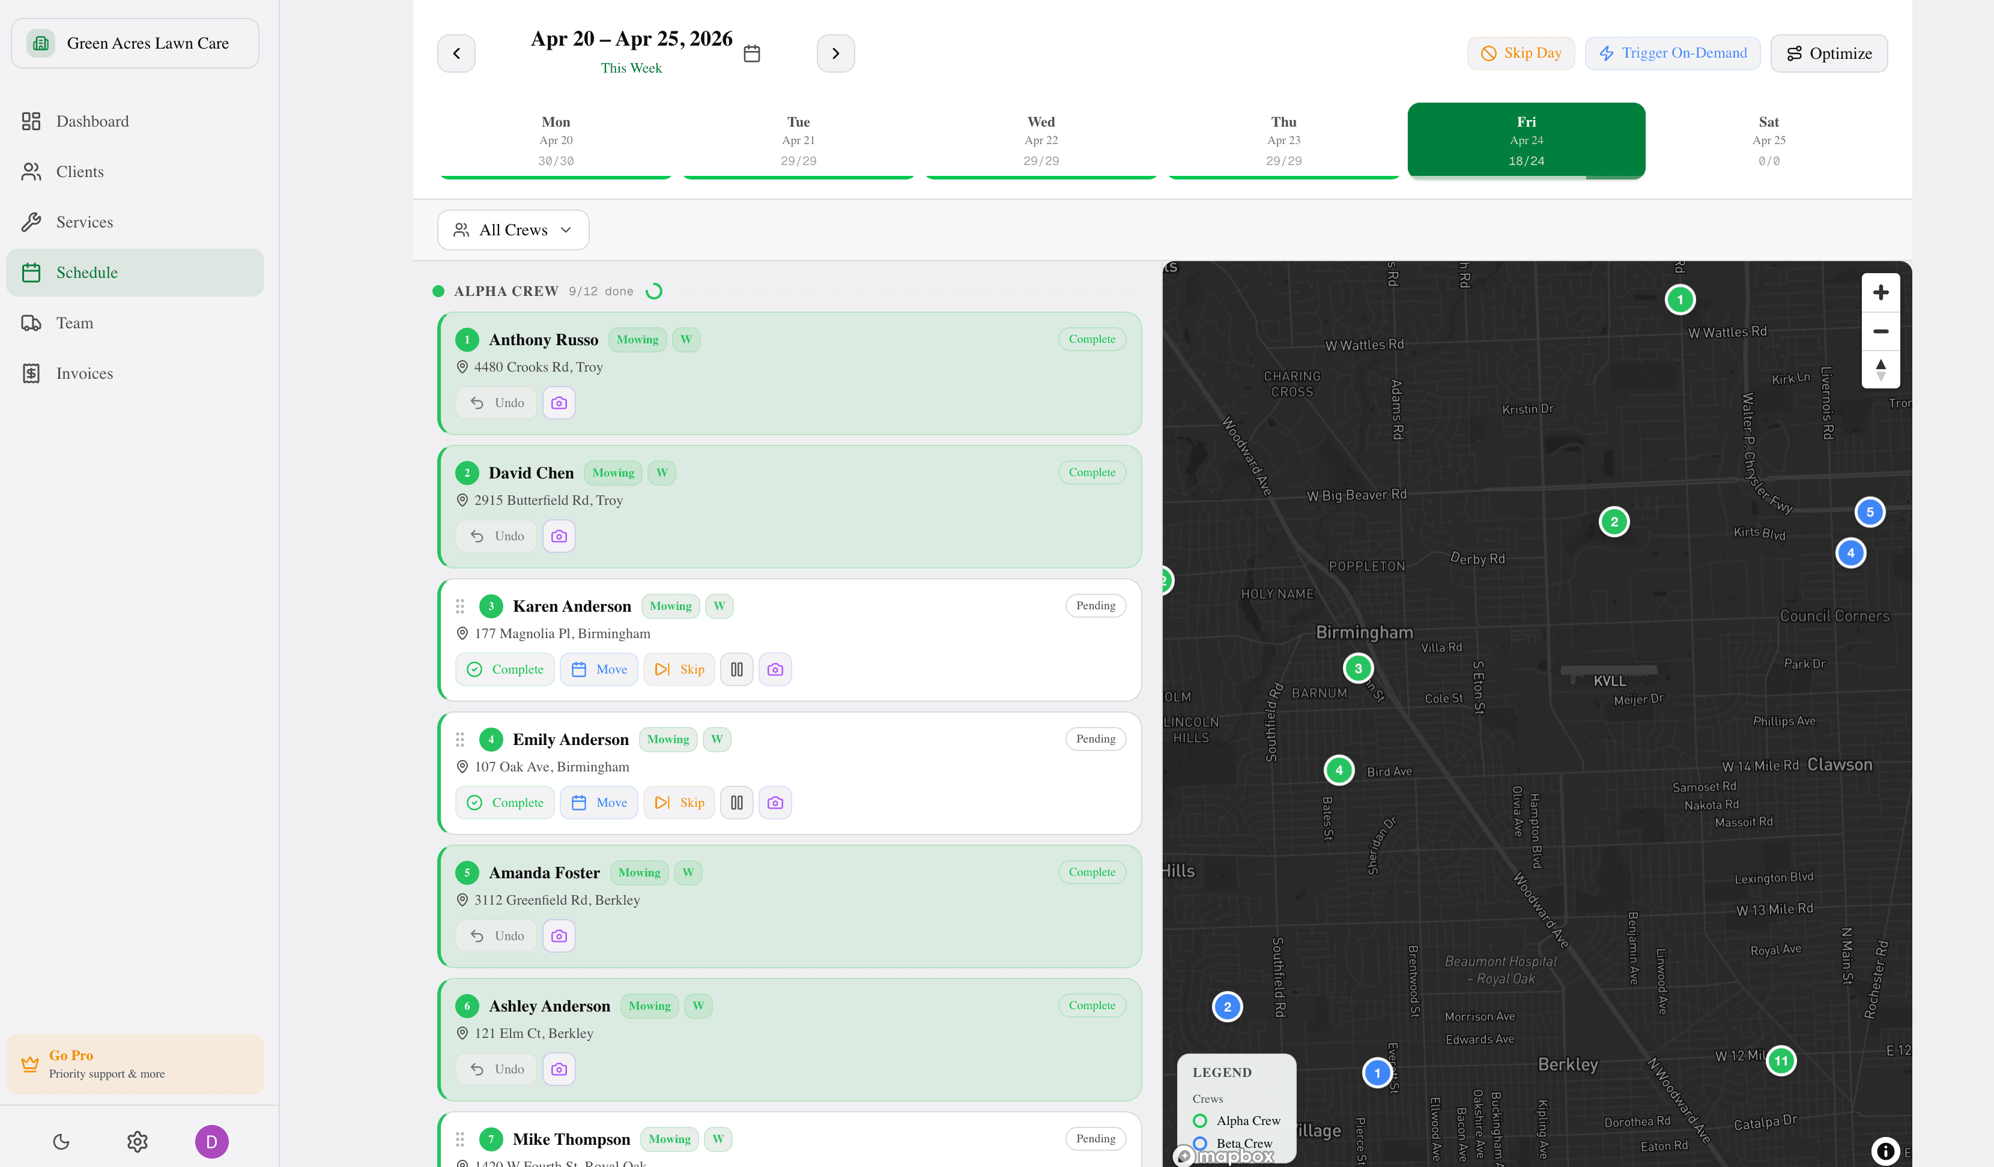This screenshot has width=1994, height=1167.
Task: Select Wed Apr 22 day tab
Action: (x=1040, y=140)
